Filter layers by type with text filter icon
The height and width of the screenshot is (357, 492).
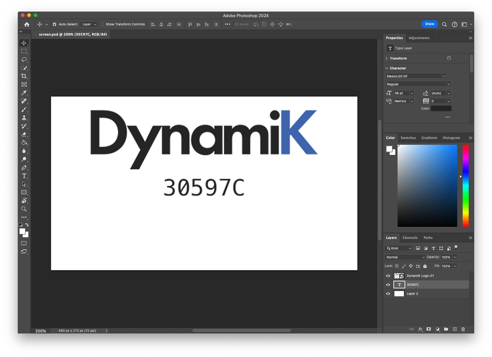(x=433, y=248)
